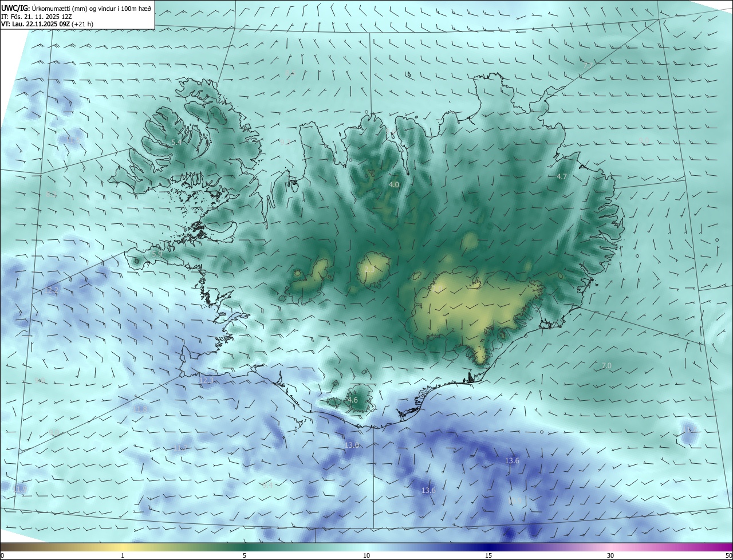Viewport: 733px width, 560px height.
Task: Click the 4.7 value in northeast Iceland
Action: point(562,176)
